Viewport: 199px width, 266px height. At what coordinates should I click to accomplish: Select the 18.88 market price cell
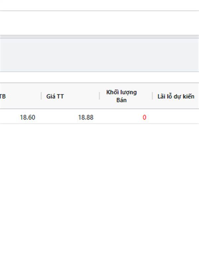(x=86, y=117)
